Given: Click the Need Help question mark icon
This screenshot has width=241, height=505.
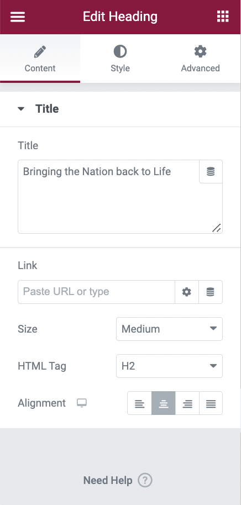Looking at the screenshot, I should point(145,481).
